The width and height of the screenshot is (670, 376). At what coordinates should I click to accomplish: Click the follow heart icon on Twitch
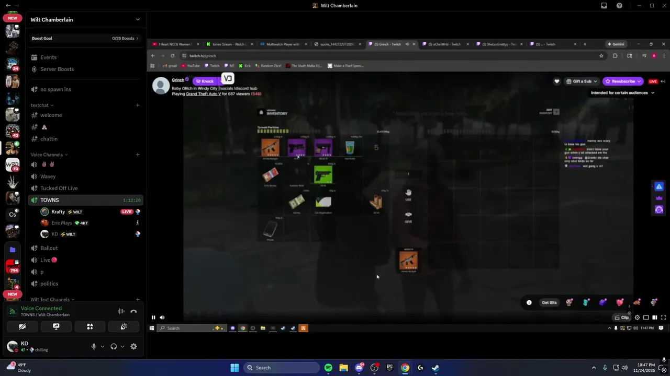click(x=557, y=81)
